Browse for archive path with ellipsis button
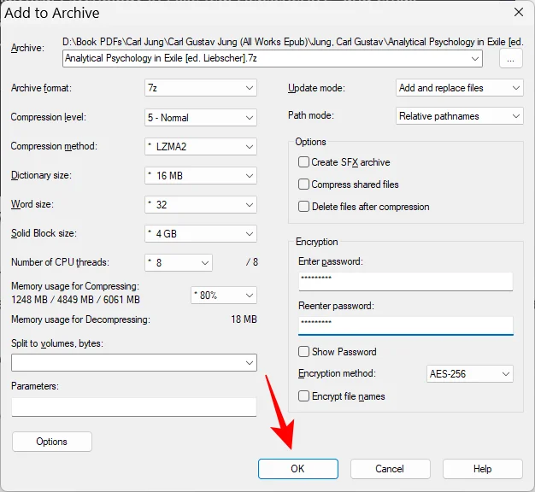This screenshot has height=492, width=535. click(510, 59)
